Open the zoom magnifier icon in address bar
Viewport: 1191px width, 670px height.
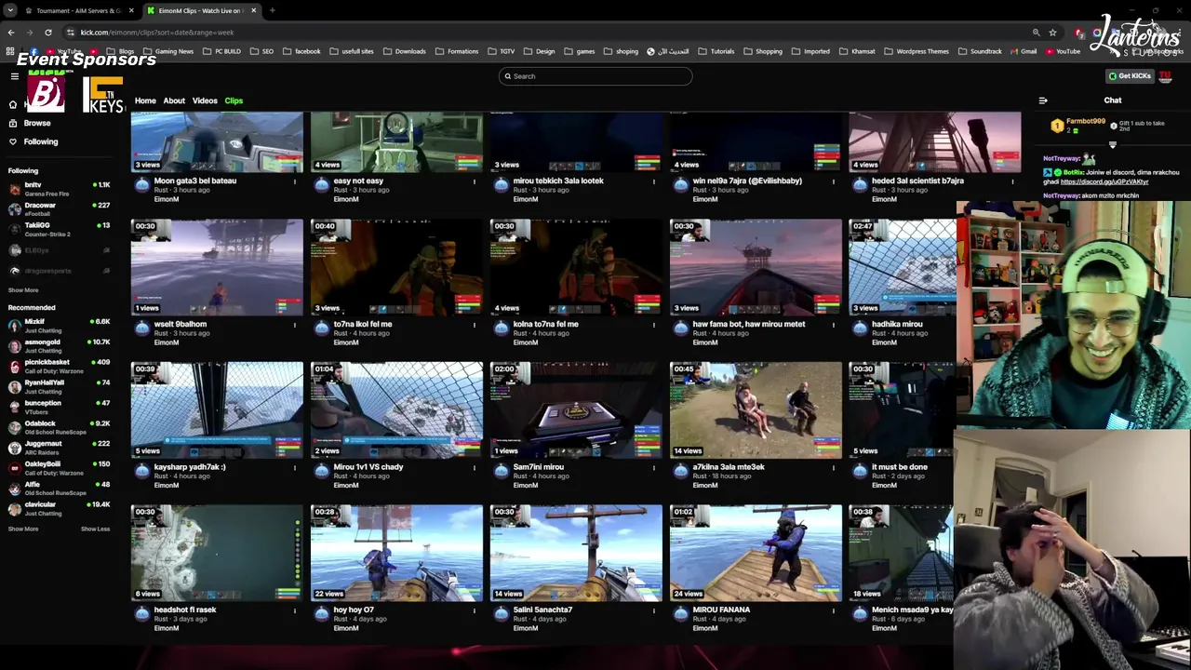coord(1036,33)
